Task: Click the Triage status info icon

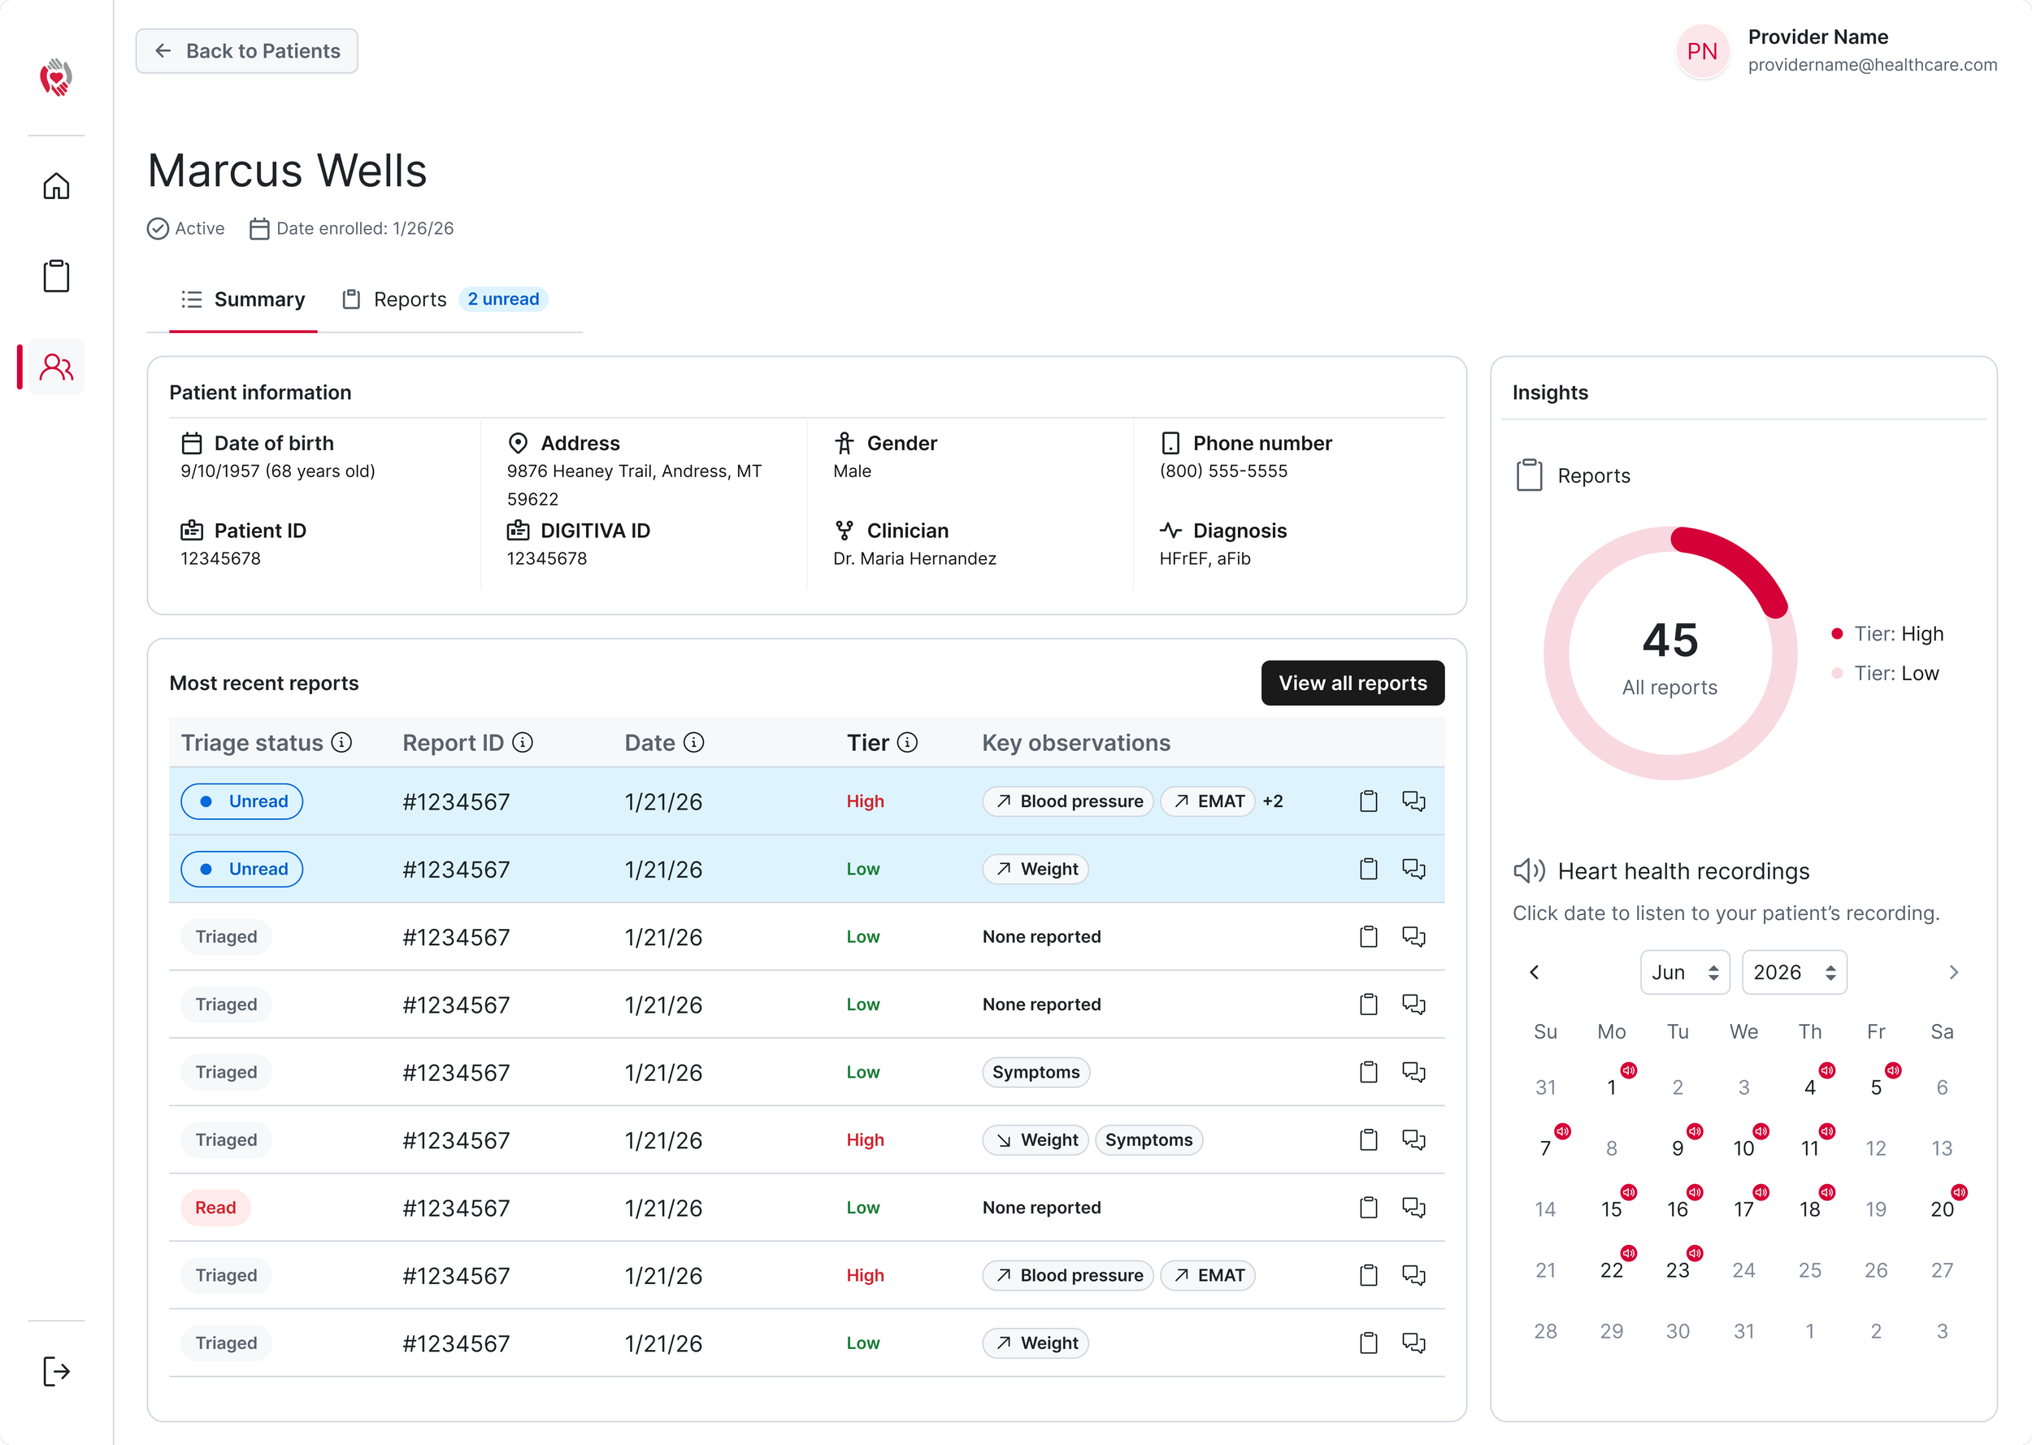Action: coord(341,742)
